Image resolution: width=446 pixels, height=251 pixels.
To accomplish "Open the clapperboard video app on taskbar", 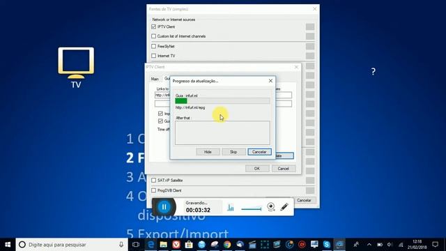I will click(252, 245).
